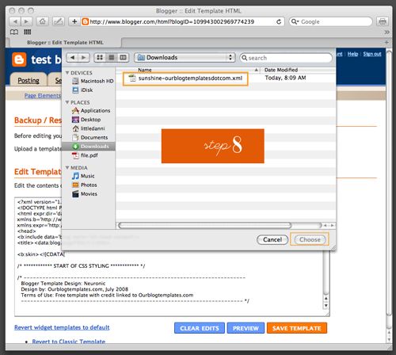Click the Today, 8:09 AM date cell
The height and width of the screenshot is (355, 396).
tap(285, 78)
